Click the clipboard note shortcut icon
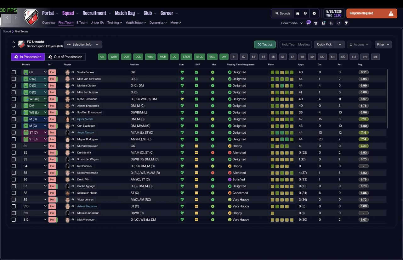 coord(323,23)
